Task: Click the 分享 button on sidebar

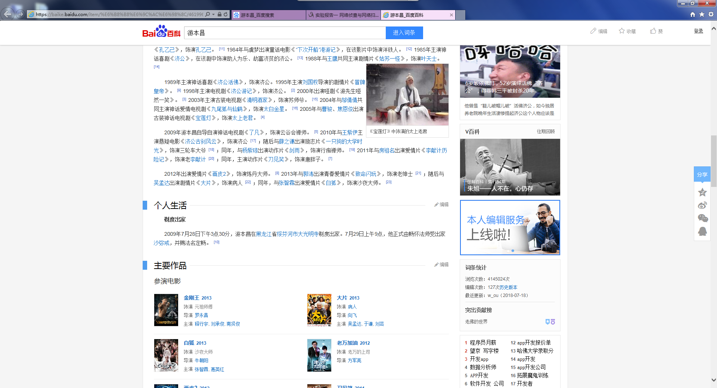Action: coord(702,174)
